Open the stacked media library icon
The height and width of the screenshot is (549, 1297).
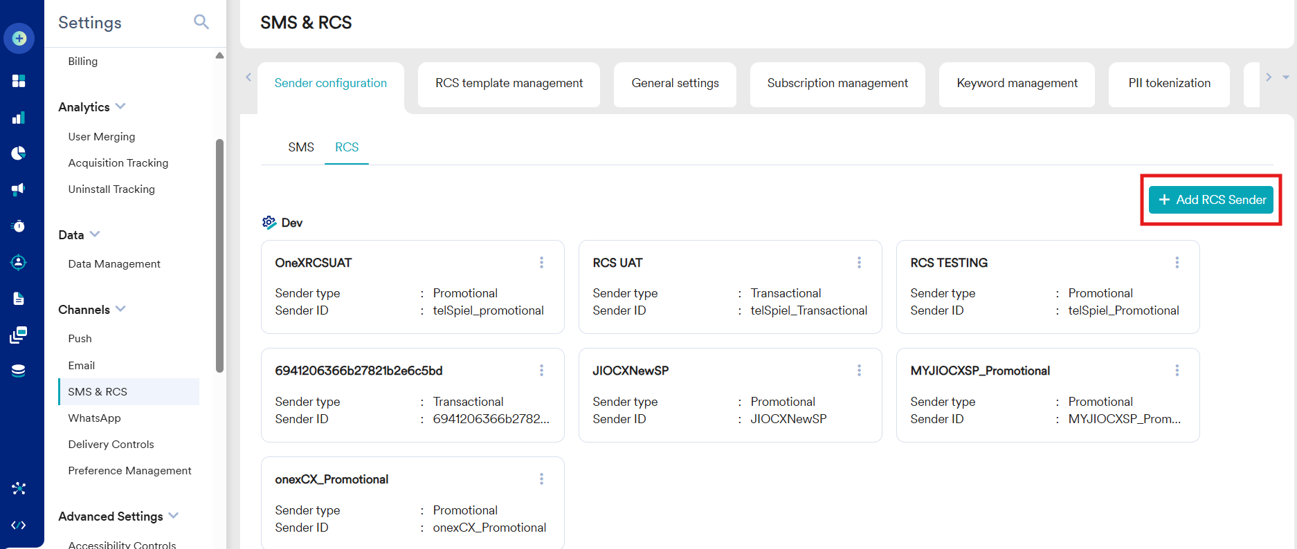pos(19,335)
